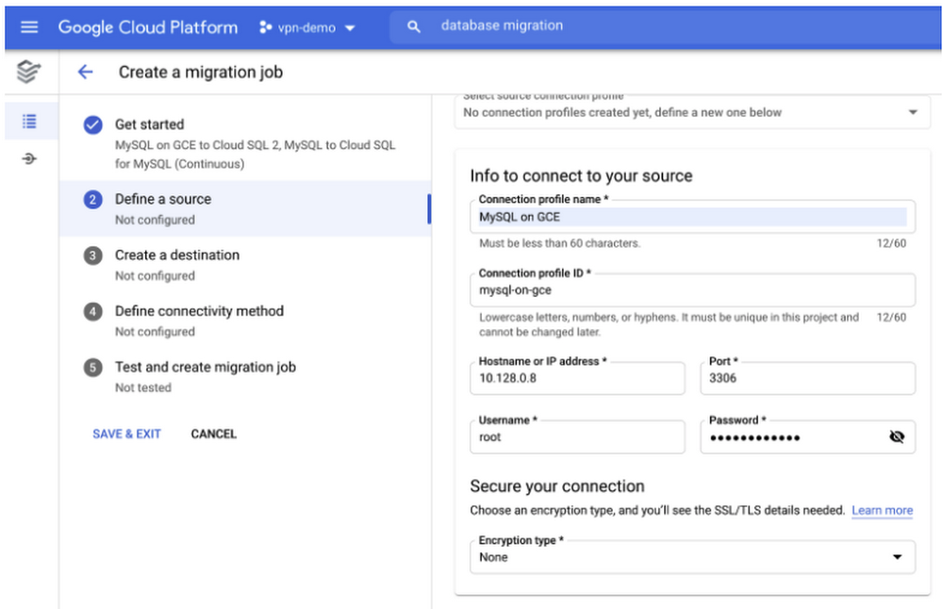Click the 'Secure your connection' heading

pos(557,486)
